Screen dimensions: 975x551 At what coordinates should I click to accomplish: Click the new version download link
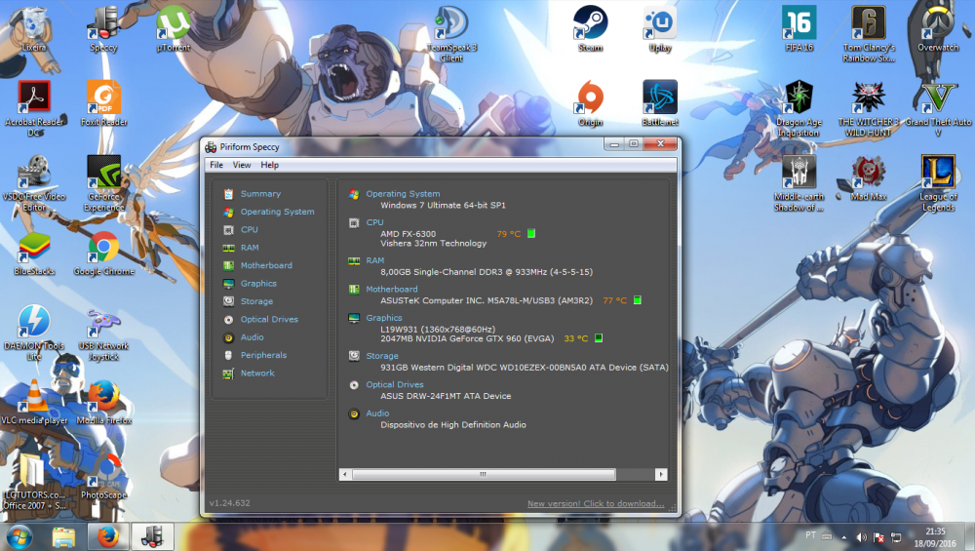[x=595, y=504]
